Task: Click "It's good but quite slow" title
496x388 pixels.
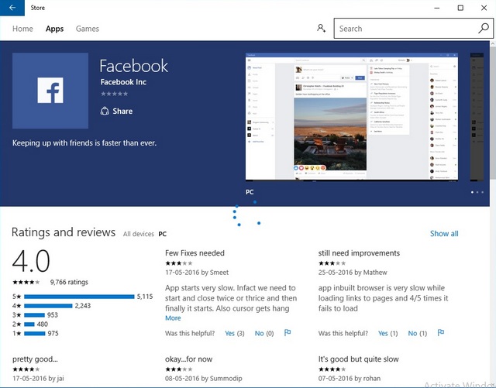Action: coord(358,359)
